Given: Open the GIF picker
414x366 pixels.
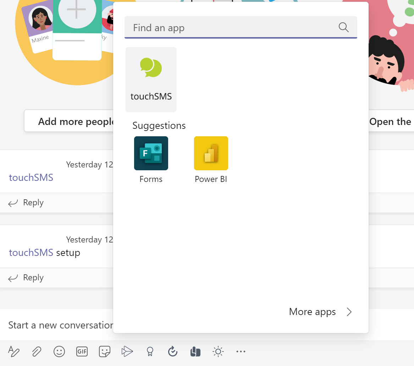Looking at the screenshot, I should [x=82, y=351].
